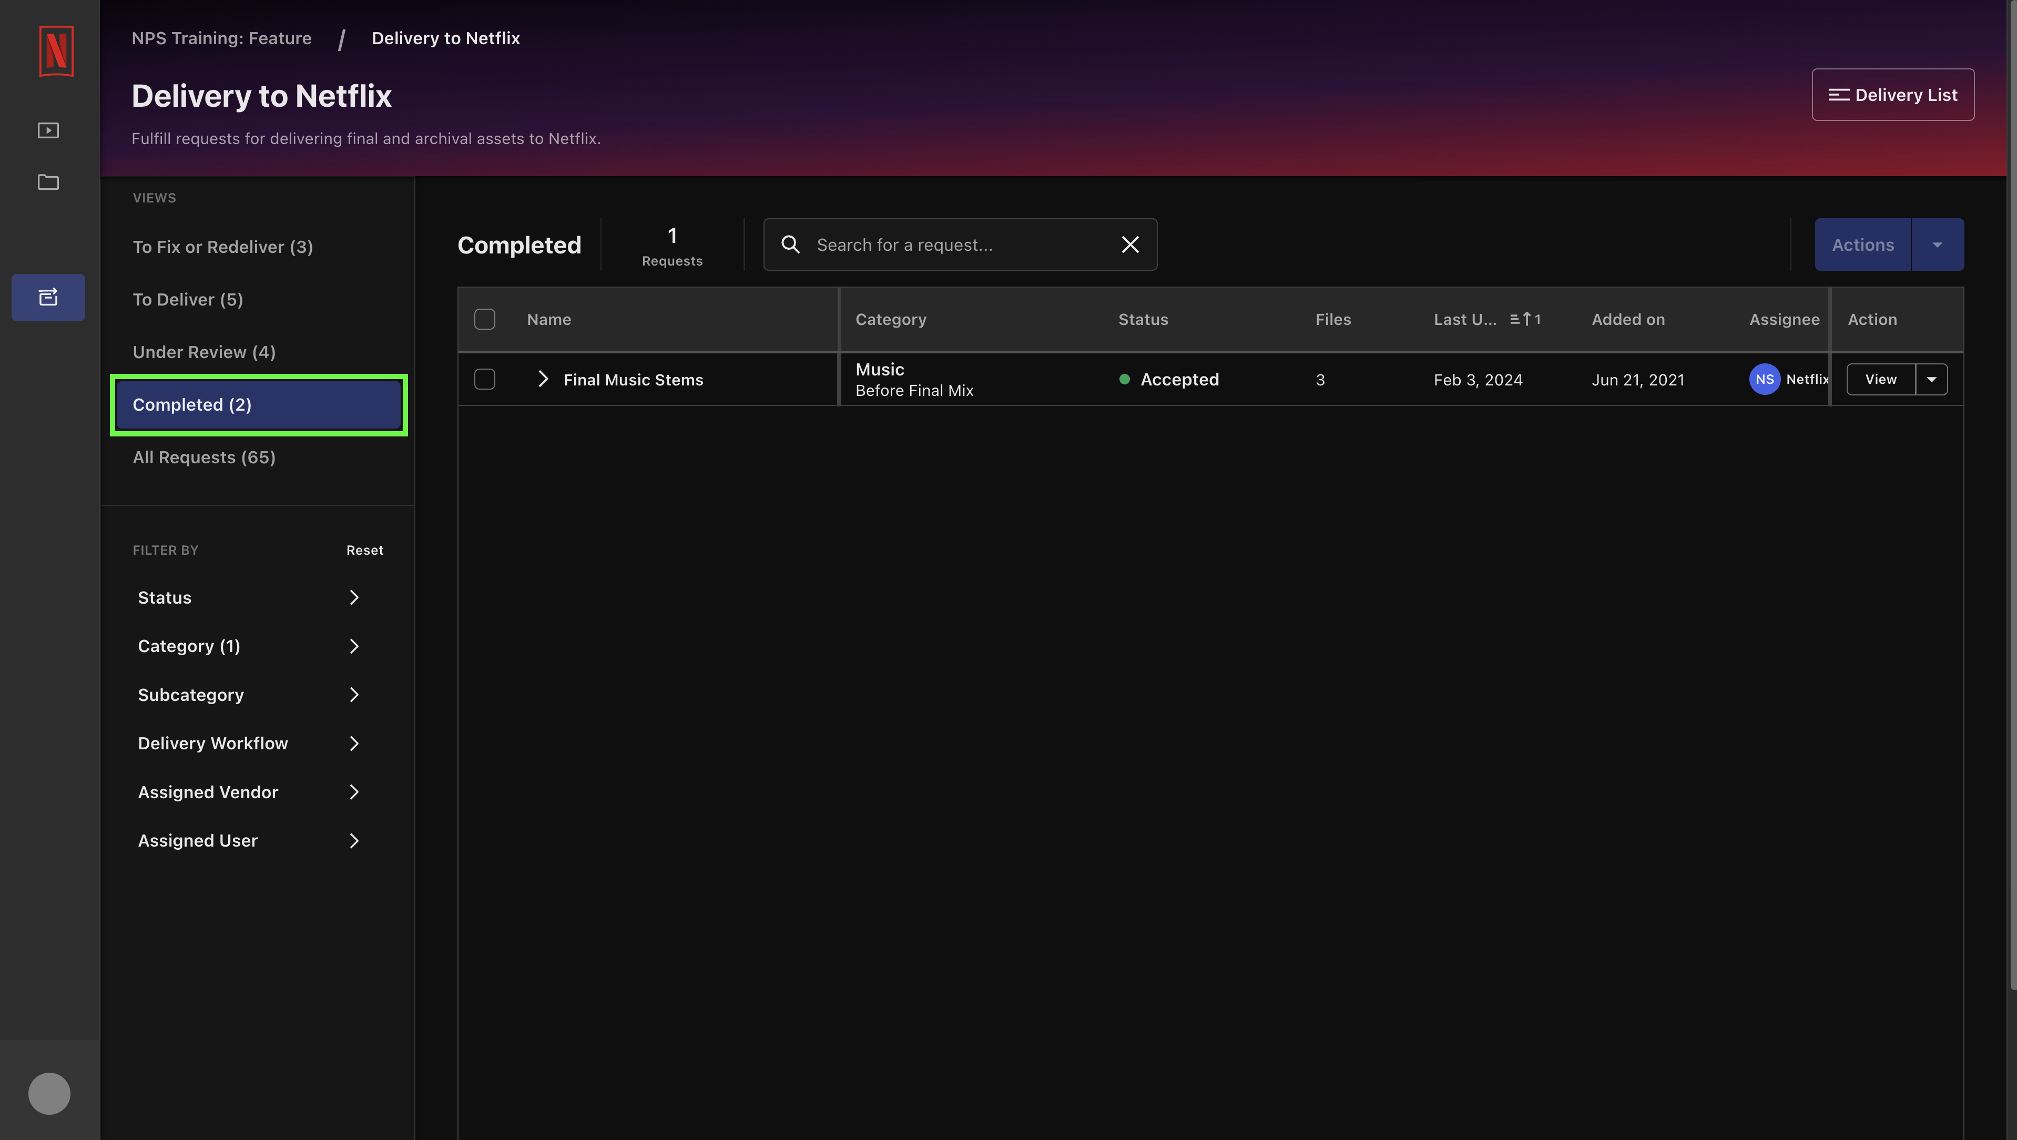Reset the filters
This screenshot has width=2017, height=1140.
click(365, 549)
